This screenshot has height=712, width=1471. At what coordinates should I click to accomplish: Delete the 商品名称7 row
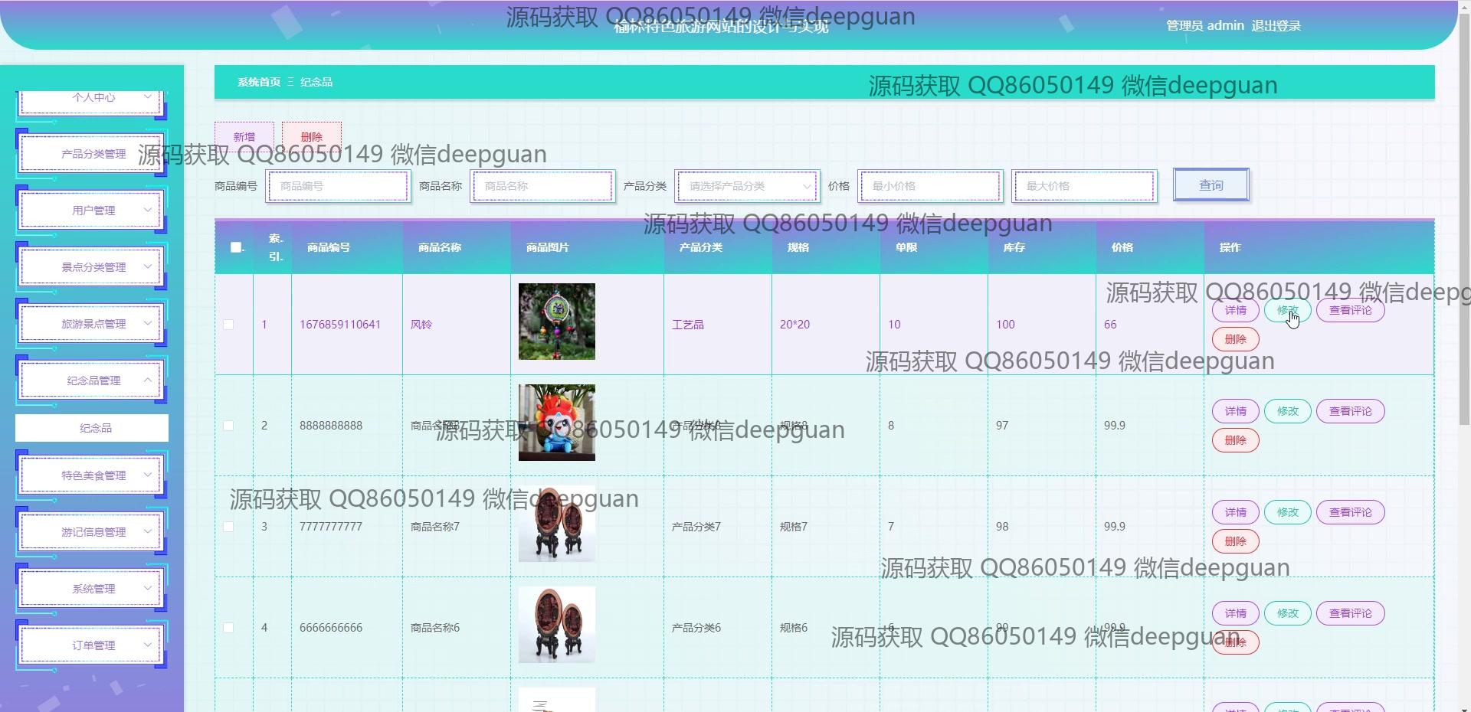1236,541
